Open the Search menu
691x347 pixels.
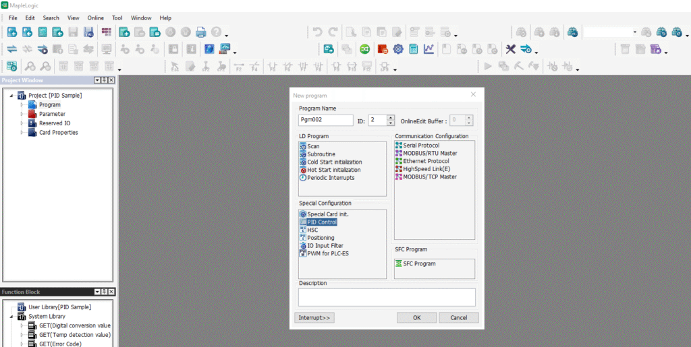51,18
